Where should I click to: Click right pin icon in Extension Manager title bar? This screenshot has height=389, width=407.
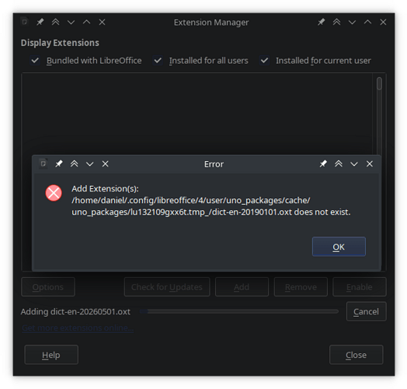click(x=321, y=22)
